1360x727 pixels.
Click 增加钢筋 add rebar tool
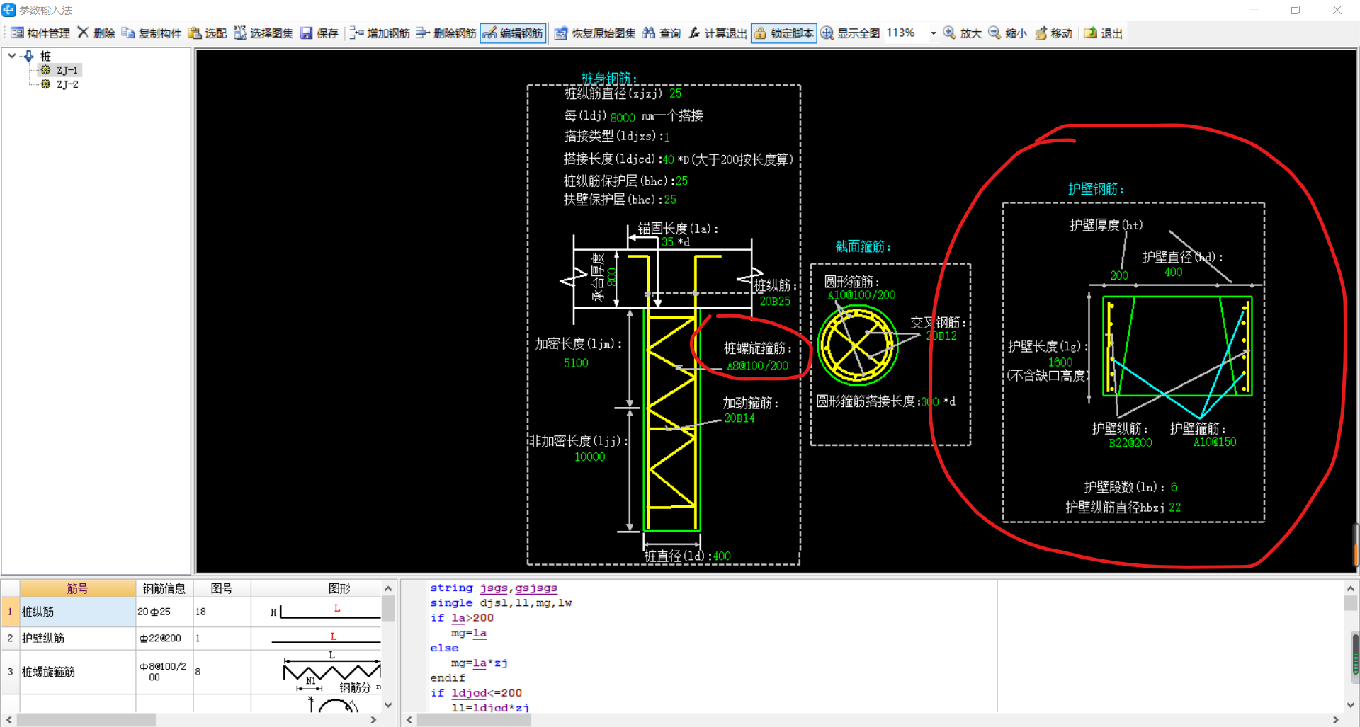coord(380,33)
